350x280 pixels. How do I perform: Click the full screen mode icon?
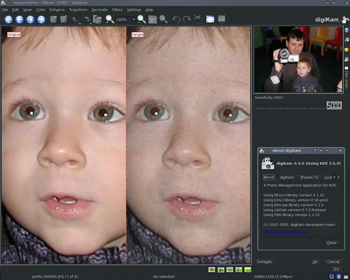pyautogui.click(x=210, y=19)
